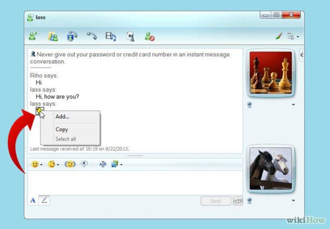Start a video call from the toolbar
330x229 pixels.
(x=72, y=36)
